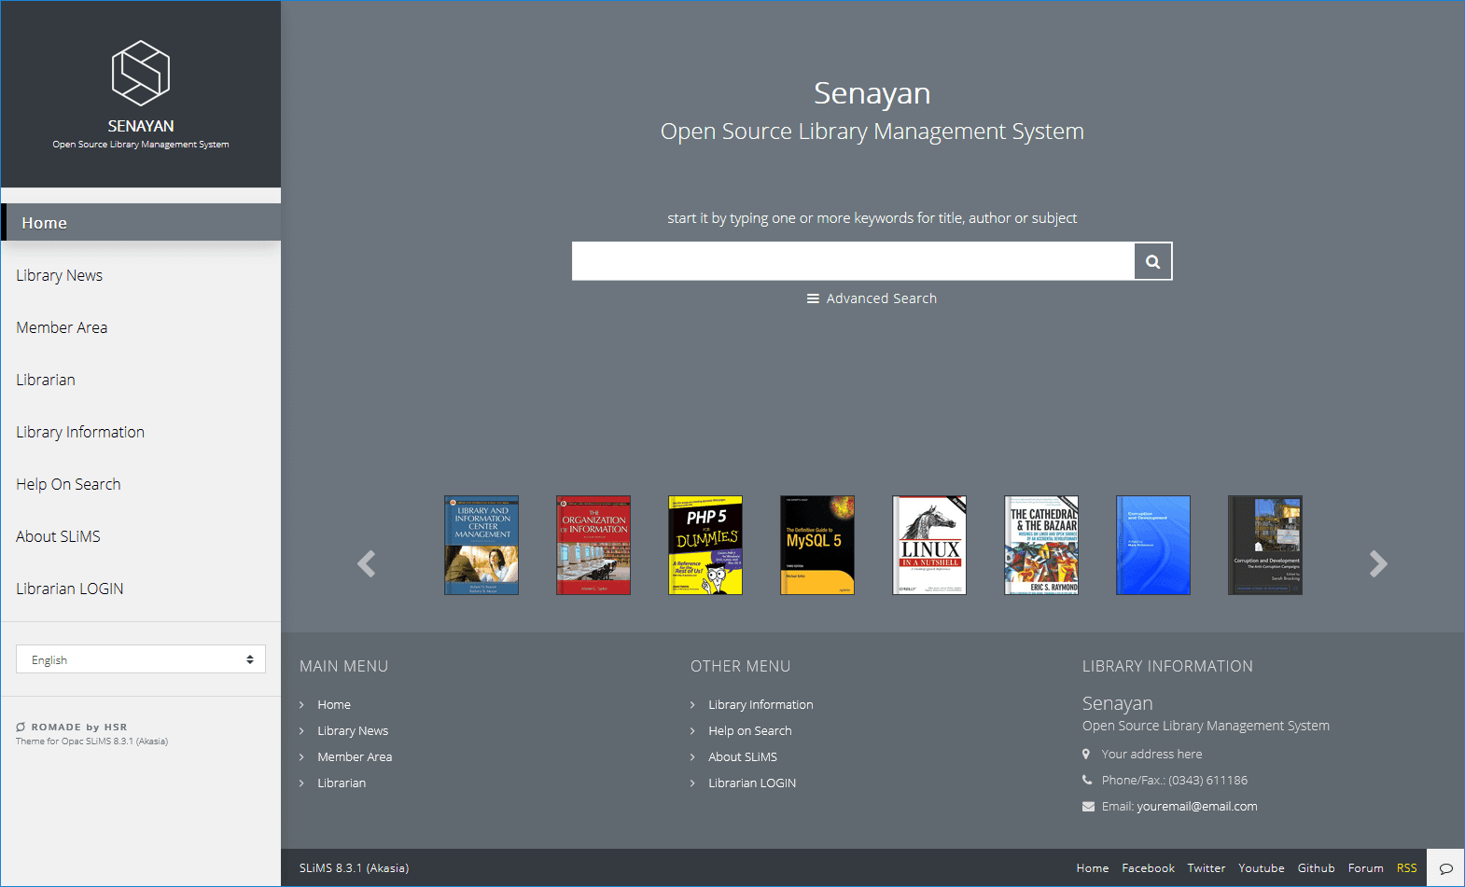Submit search with magnifier icon
This screenshot has width=1465, height=887.
[x=1152, y=261]
